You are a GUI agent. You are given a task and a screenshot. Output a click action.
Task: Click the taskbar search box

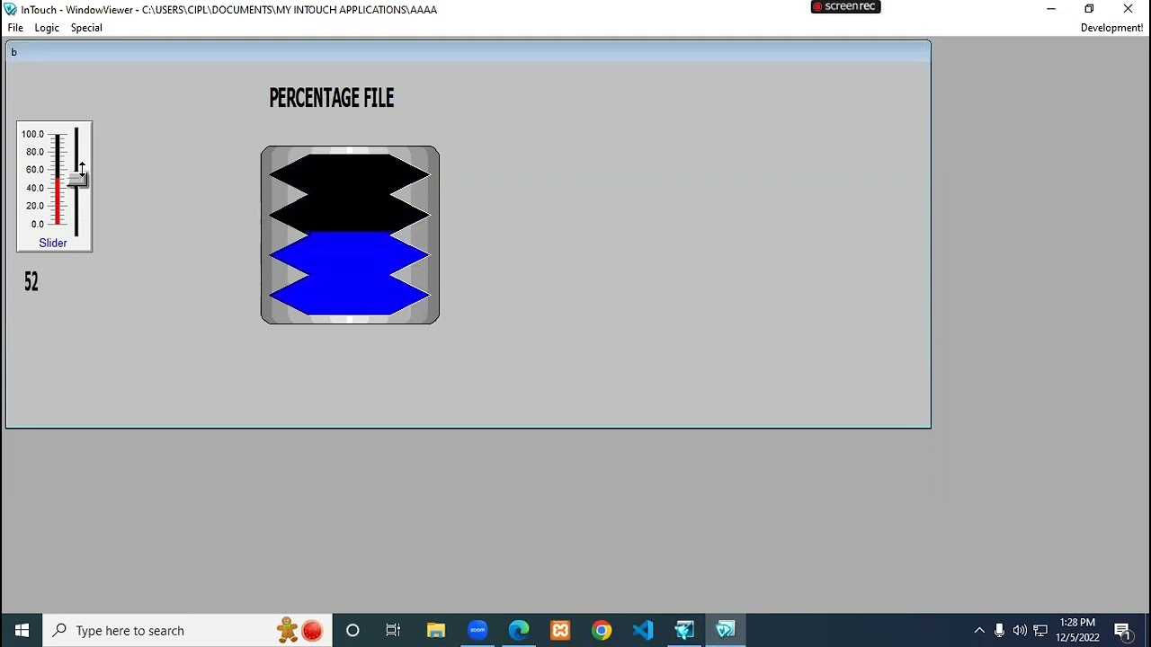coord(187,630)
